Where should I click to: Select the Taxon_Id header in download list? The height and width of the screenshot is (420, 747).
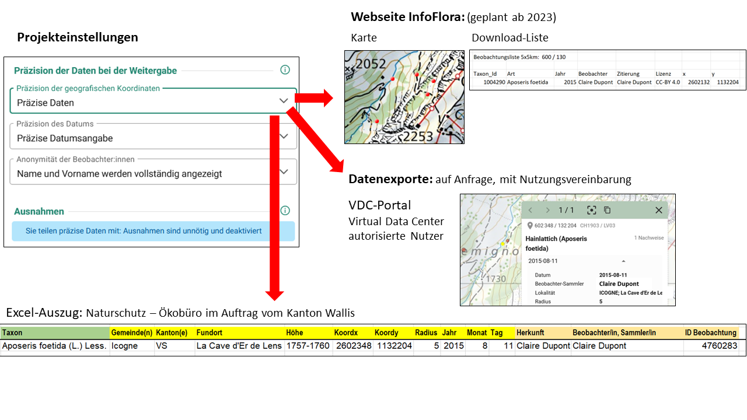(485, 74)
